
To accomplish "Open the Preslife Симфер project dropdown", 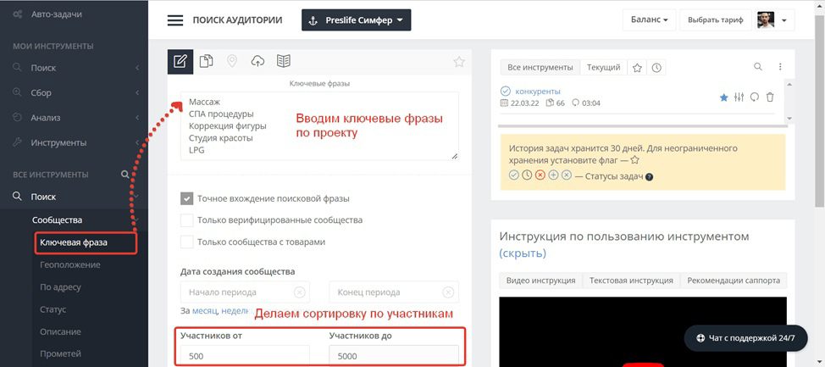I will [x=357, y=20].
